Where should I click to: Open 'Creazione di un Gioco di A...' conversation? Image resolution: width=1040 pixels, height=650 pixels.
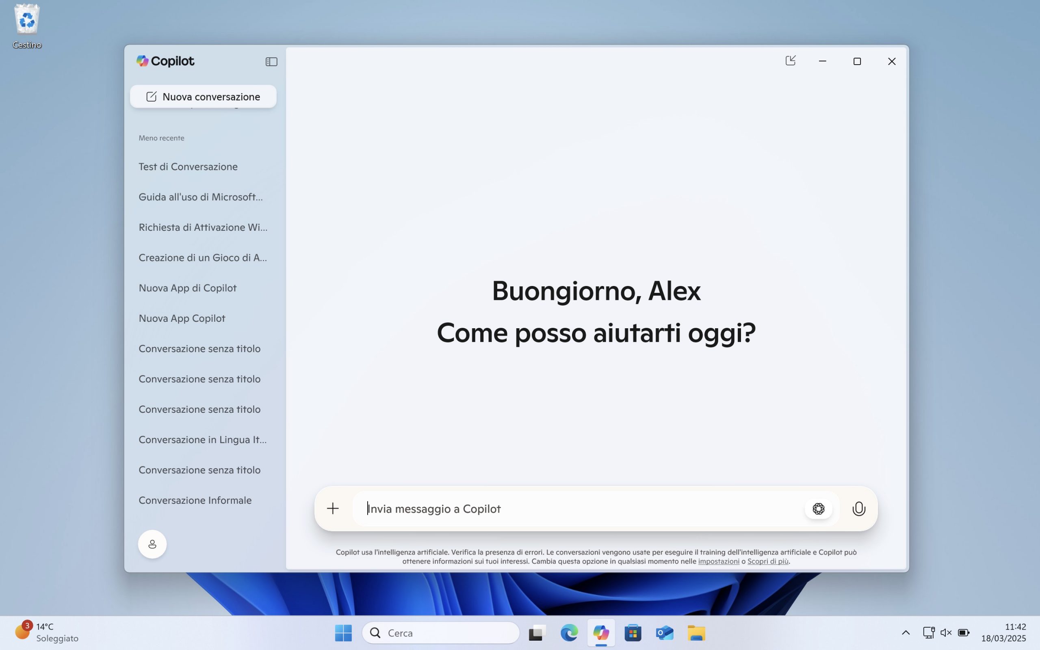pos(203,258)
